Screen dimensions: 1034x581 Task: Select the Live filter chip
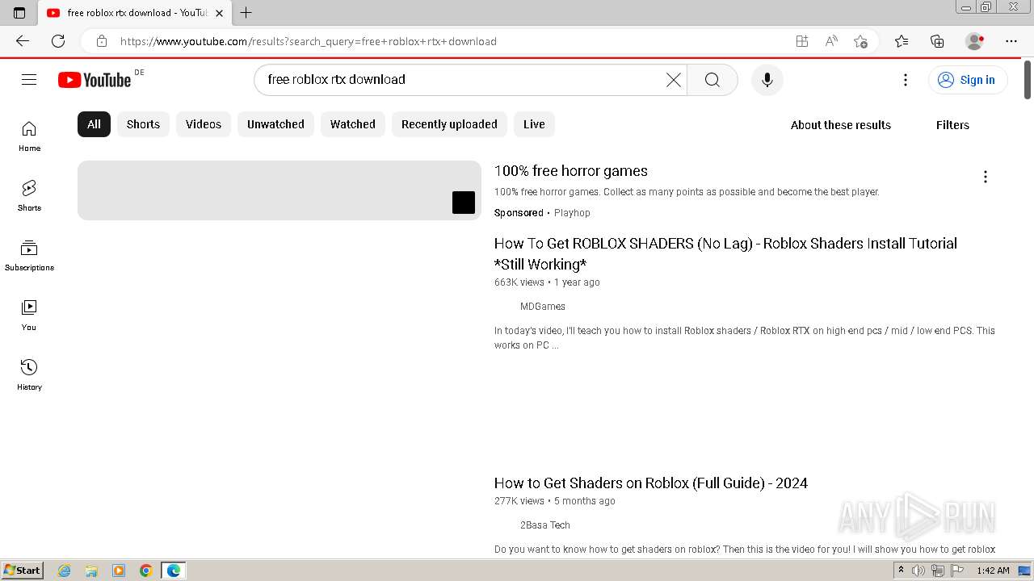(534, 124)
